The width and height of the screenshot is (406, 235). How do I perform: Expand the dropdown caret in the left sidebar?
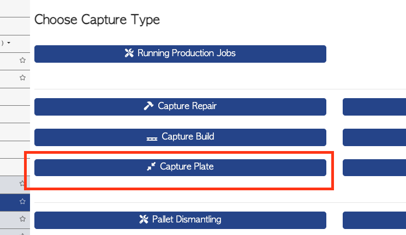click(9, 43)
